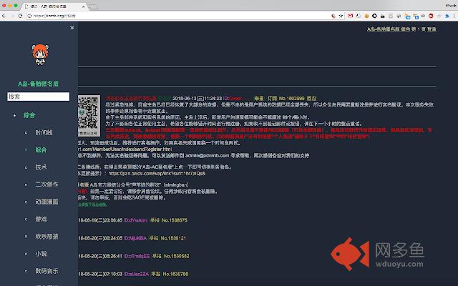Click 举报 beside No.1539652
The height and width of the screenshot is (286, 458).
point(157,256)
